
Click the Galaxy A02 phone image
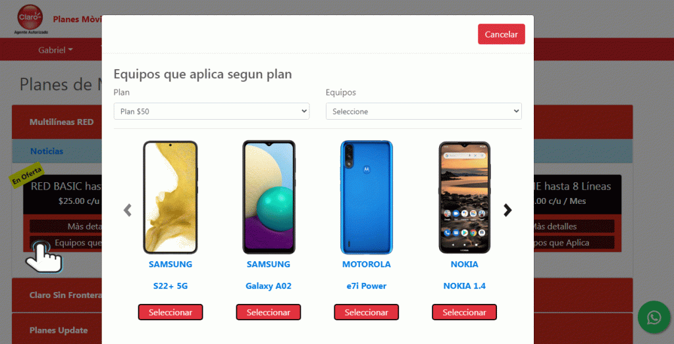point(269,197)
